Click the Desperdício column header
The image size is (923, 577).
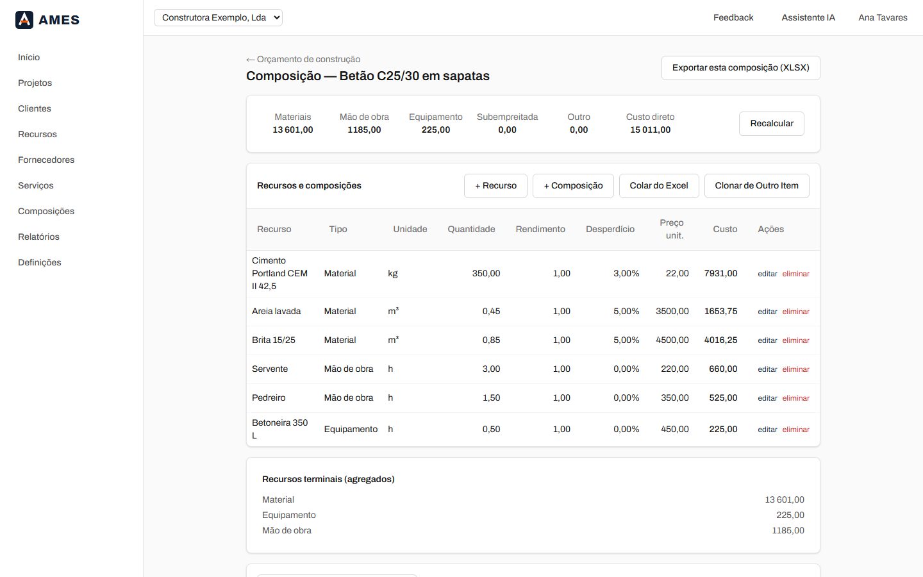(x=610, y=229)
